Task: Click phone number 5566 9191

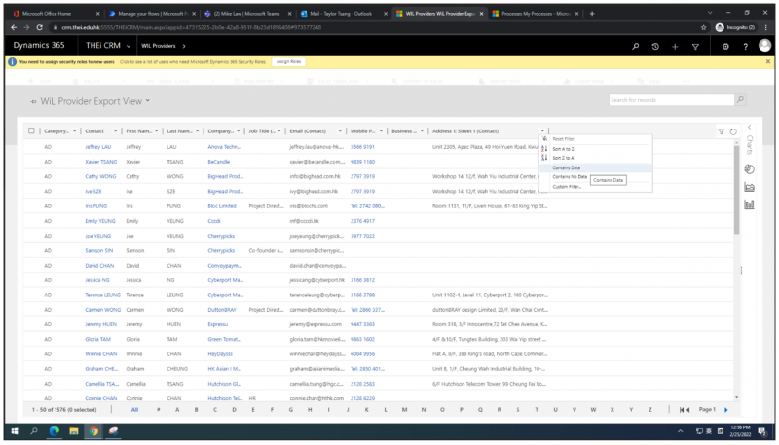Action: pyautogui.click(x=362, y=147)
